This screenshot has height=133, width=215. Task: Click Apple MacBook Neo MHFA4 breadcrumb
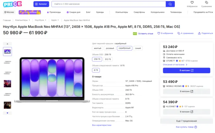click(x=77, y=20)
